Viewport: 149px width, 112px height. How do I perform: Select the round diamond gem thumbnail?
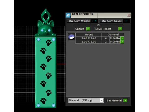pyautogui.click(x=71, y=36)
